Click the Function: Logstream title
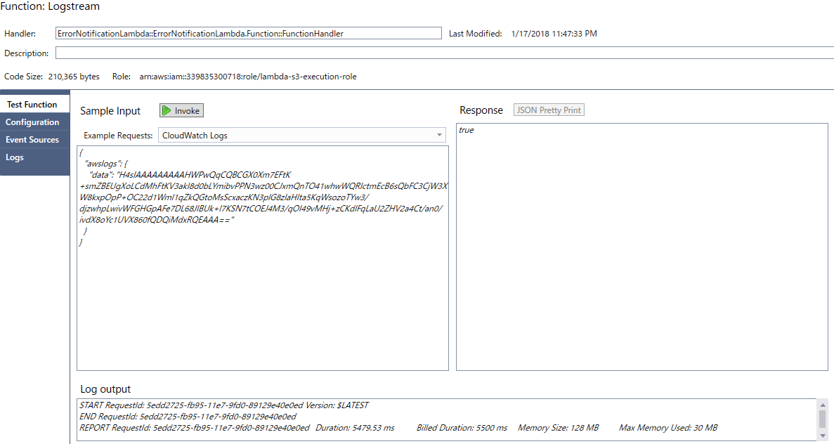This screenshot has height=444, width=834. click(x=50, y=6)
